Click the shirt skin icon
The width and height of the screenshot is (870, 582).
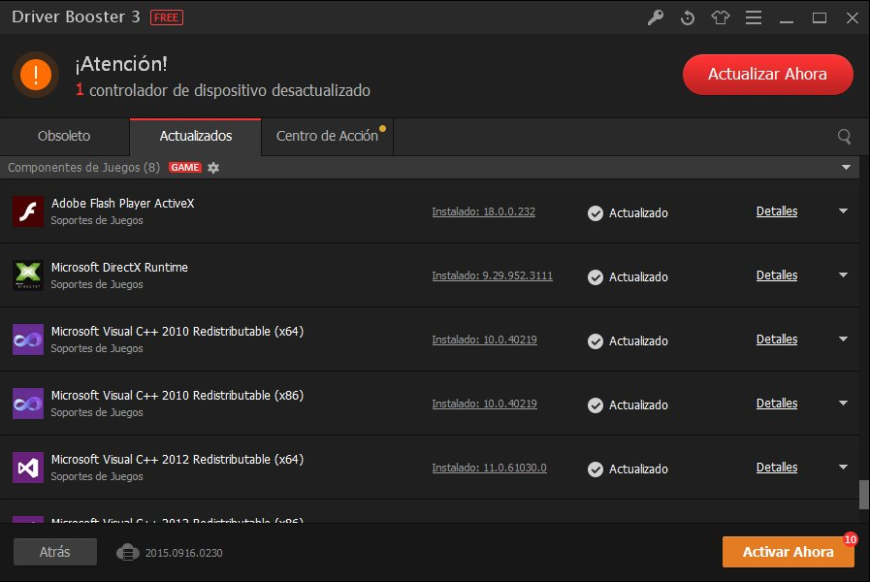(721, 17)
